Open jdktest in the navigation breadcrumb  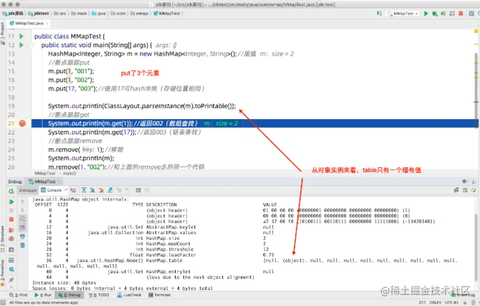(38, 14)
